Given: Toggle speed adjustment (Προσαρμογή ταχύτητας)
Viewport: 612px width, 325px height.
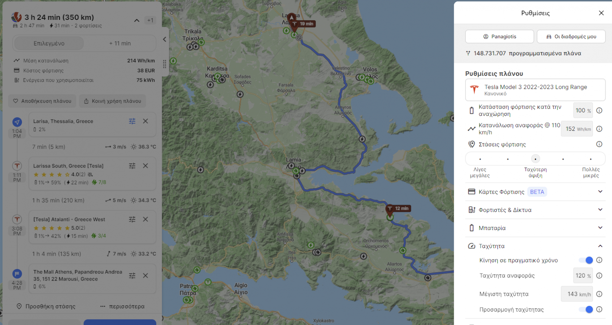Looking at the screenshot, I should point(586,309).
